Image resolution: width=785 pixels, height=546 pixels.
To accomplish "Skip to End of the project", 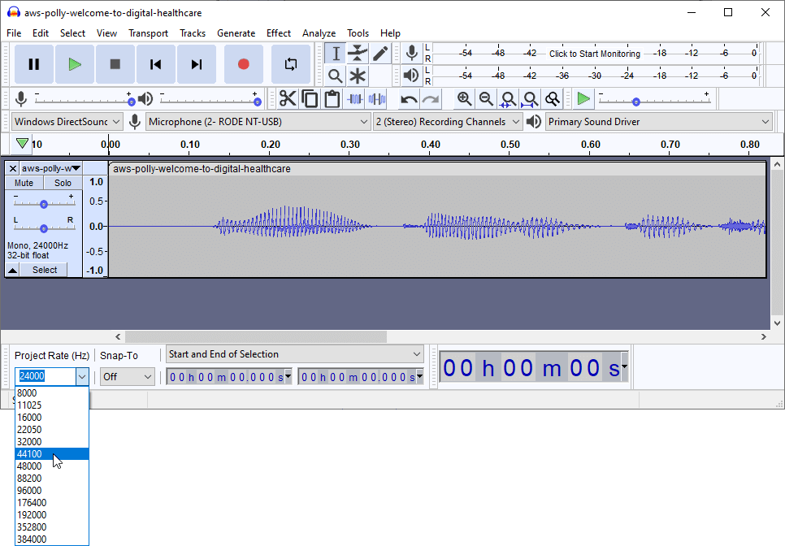I will tap(197, 64).
